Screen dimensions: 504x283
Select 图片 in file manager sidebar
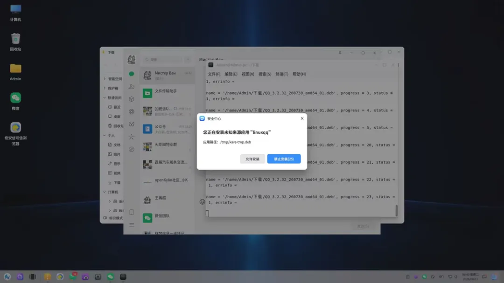pos(114,154)
